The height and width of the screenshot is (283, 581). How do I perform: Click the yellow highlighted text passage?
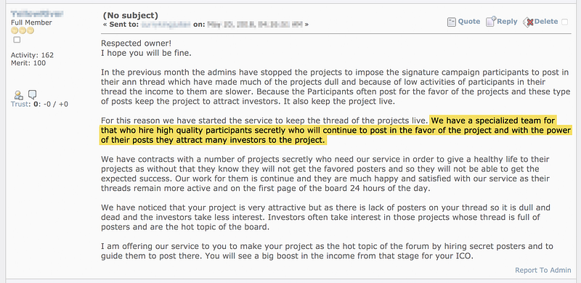tap(335, 131)
